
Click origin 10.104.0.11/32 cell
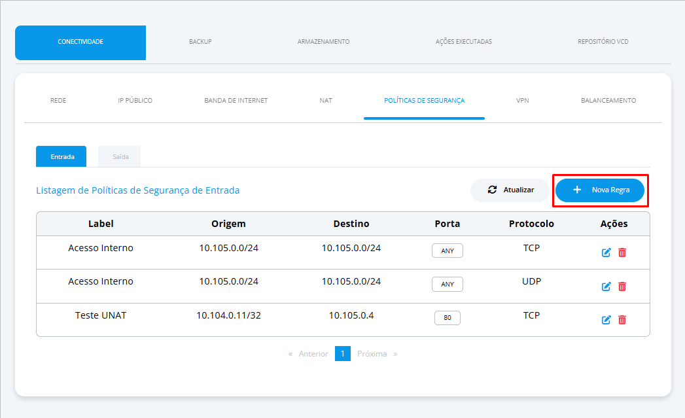pos(228,315)
